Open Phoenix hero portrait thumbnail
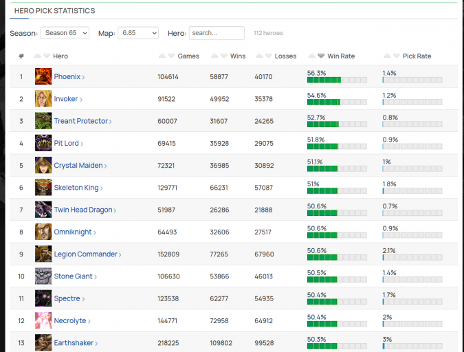Image resolution: width=464 pixels, height=352 pixels. tap(43, 76)
